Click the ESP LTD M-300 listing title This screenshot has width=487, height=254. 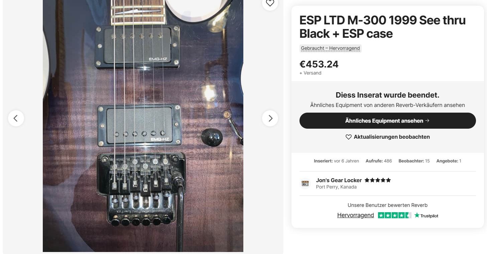pos(382,27)
